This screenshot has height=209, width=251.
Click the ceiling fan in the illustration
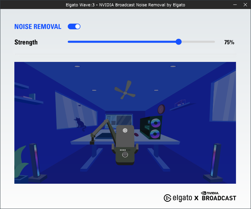[x=125, y=90]
